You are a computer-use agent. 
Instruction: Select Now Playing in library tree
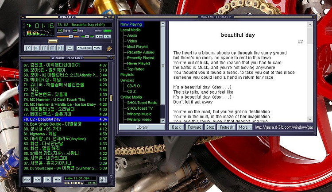(x=131, y=24)
